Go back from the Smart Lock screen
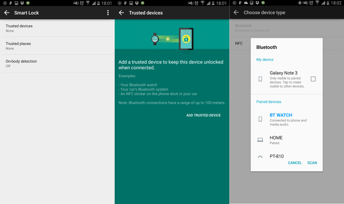The width and height of the screenshot is (344, 204). tap(7, 13)
